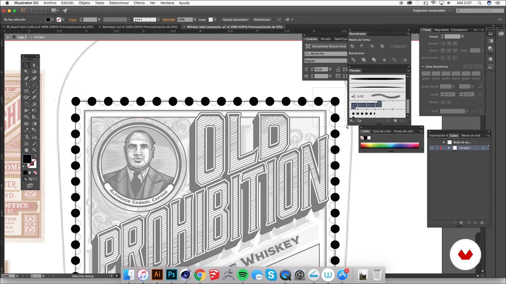This screenshot has height=284, width=506.
Task: Click new brush icon in Pinceles panel
Action: (395, 121)
